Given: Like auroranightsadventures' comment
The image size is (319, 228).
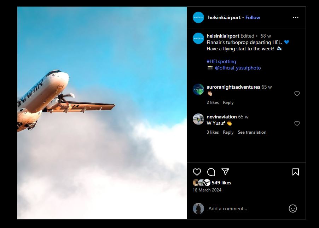Looking at the screenshot, I should (x=297, y=93).
